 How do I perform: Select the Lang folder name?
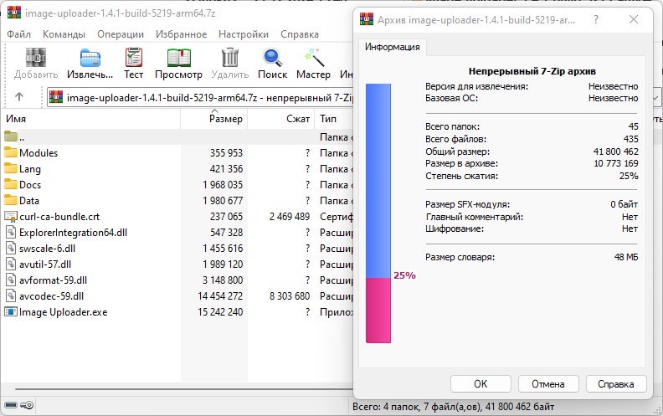point(30,169)
